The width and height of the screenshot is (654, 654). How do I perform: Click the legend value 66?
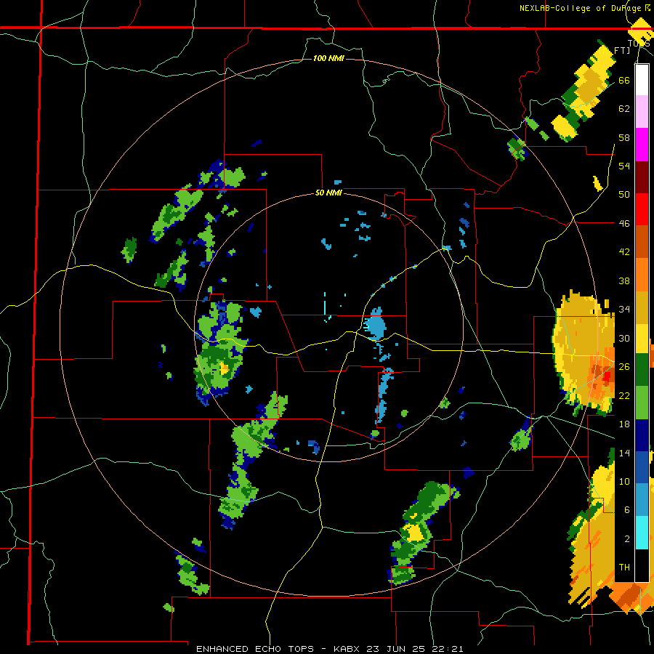[624, 80]
